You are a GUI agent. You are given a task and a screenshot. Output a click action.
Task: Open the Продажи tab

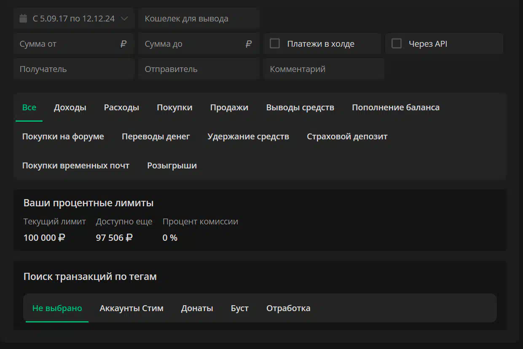(x=229, y=107)
